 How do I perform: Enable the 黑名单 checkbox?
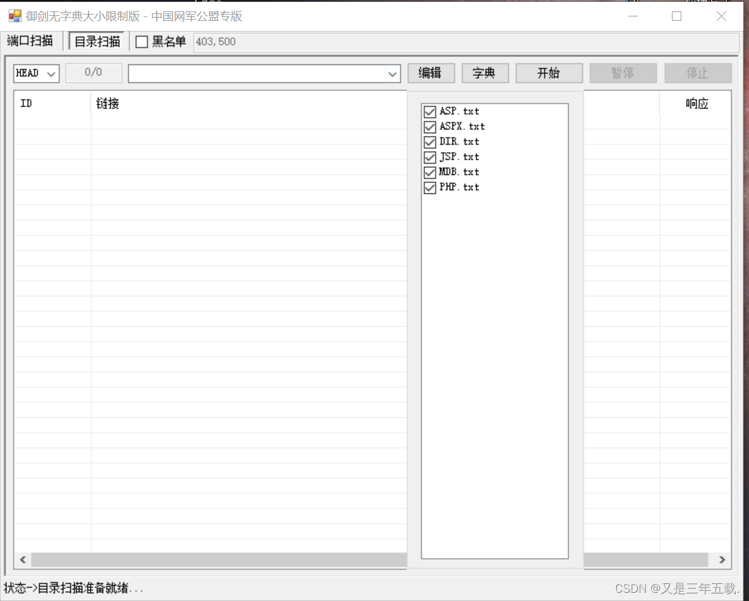tap(142, 42)
